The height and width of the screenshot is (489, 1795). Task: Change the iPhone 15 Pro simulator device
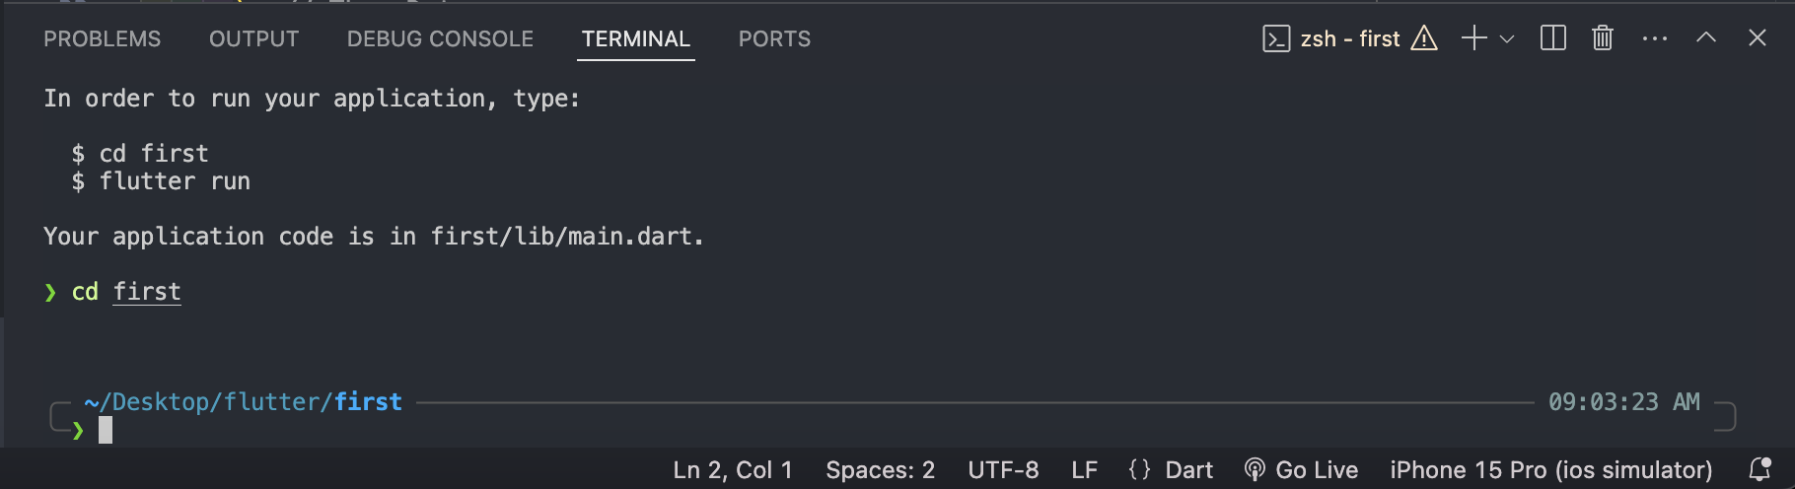[1550, 469]
